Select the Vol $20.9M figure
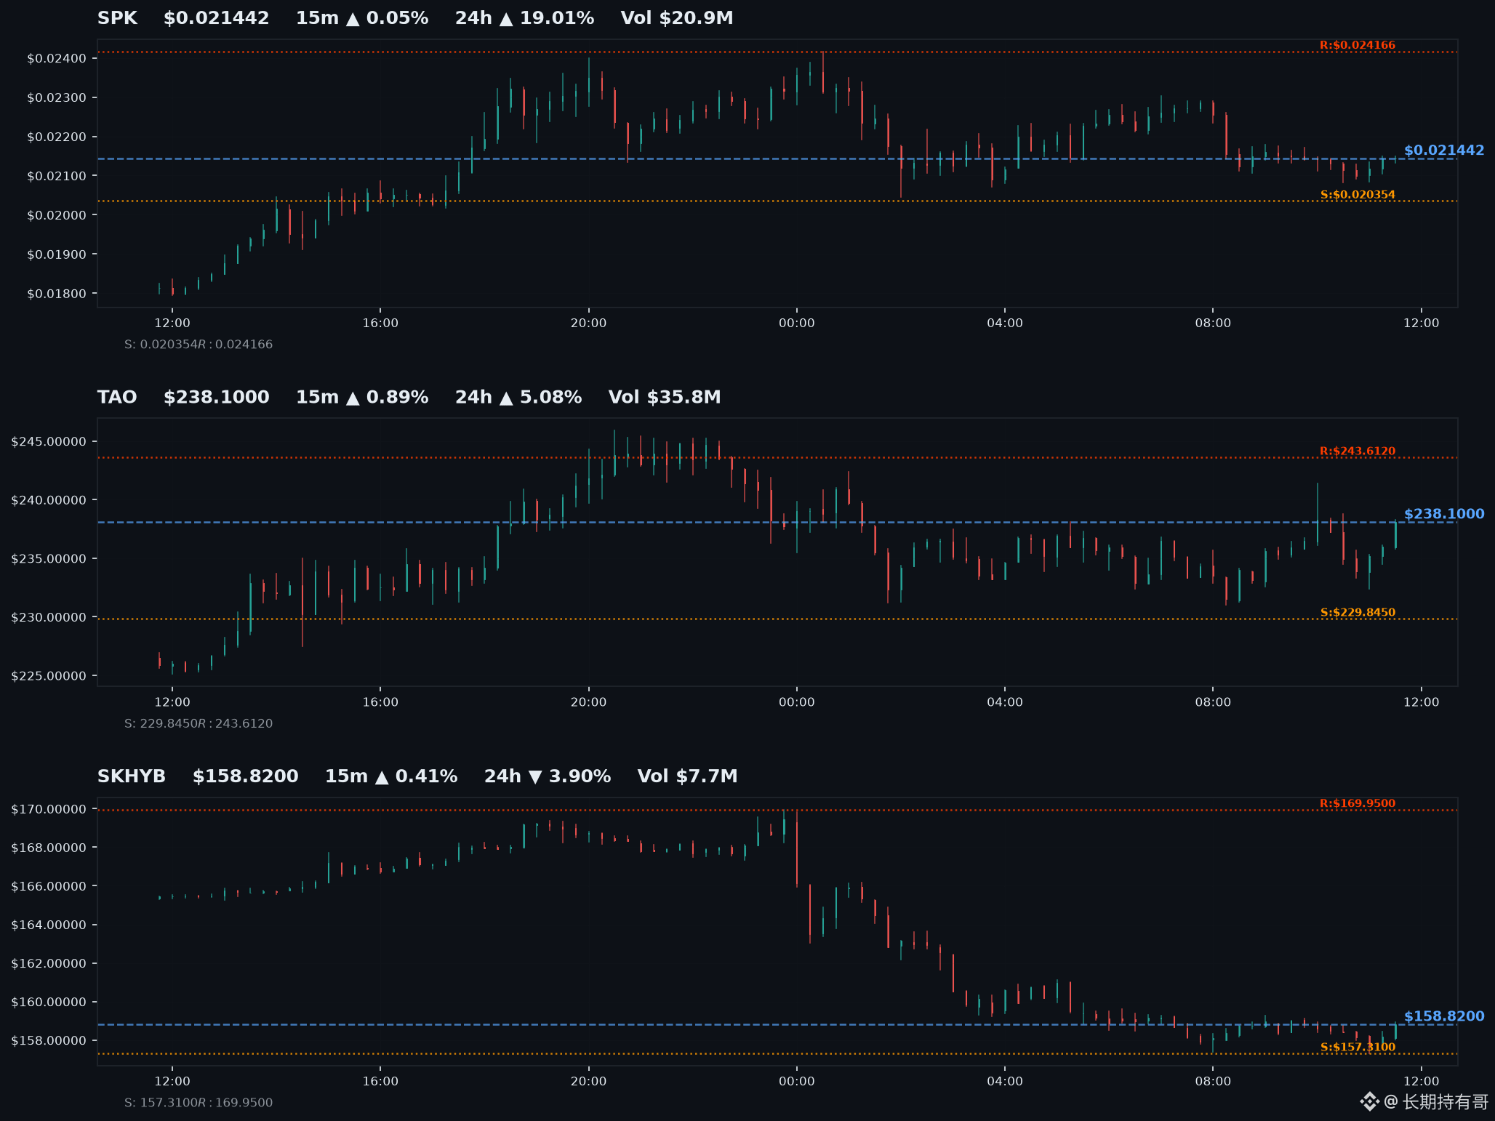1495x1121 pixels. pos(677,18)
